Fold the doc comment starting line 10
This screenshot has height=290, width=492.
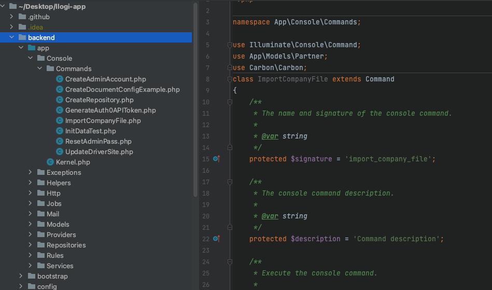pos(230,102)
